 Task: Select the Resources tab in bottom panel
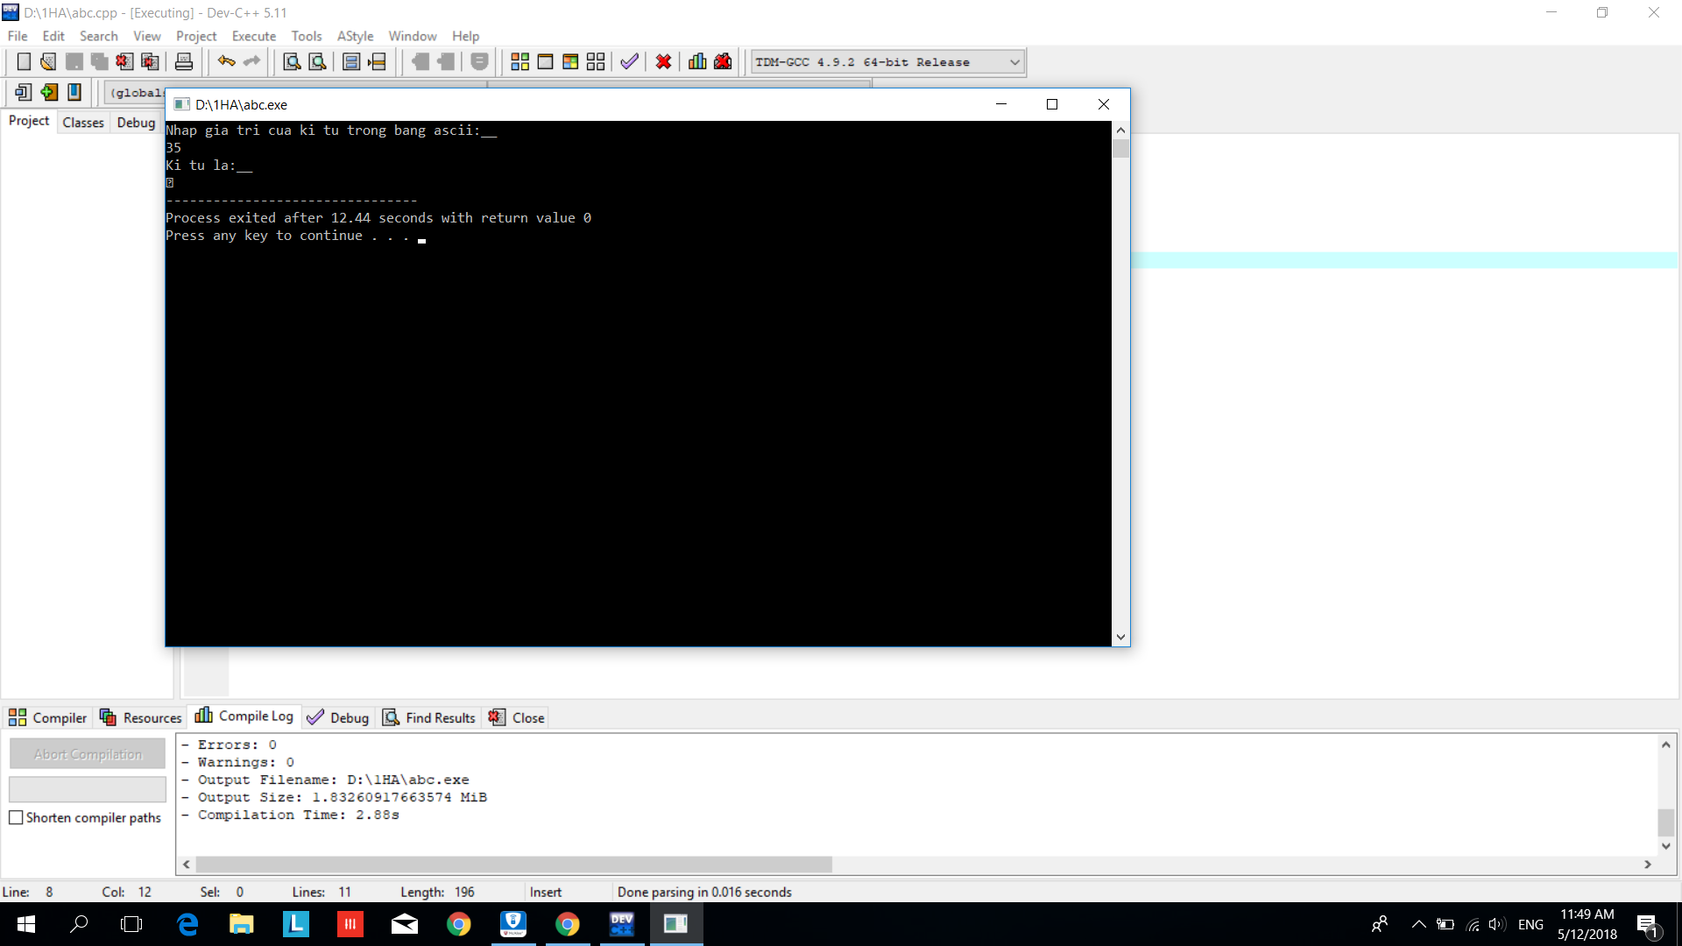click(140, 717)
